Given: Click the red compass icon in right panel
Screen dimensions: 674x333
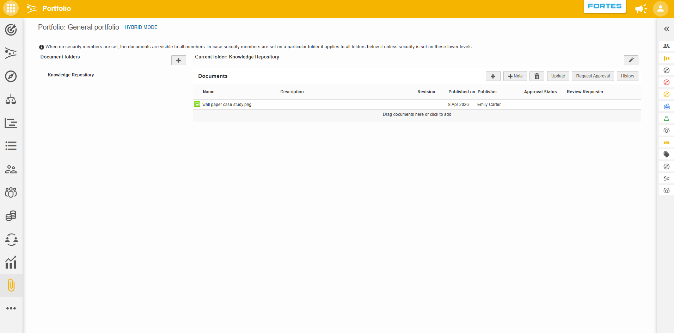Looking at the screenshot, I should coord(666,82).
